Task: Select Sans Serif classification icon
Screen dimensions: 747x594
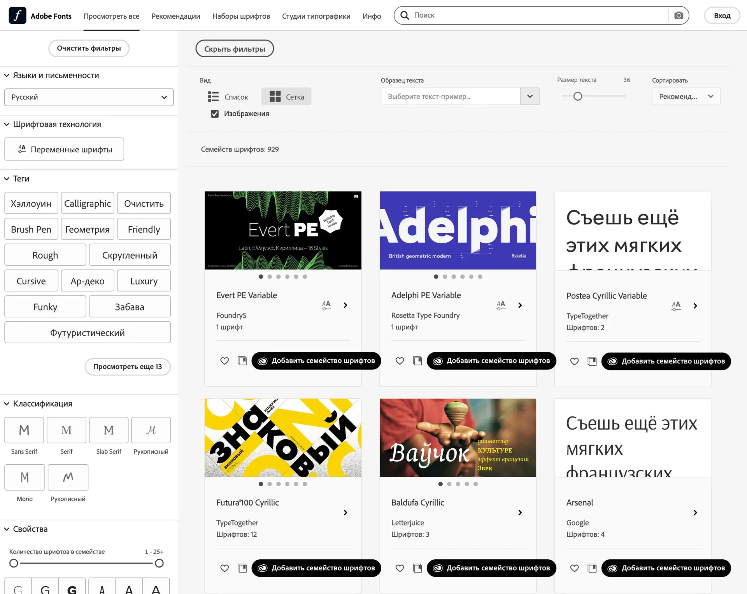Action: [x=24, y=430]
